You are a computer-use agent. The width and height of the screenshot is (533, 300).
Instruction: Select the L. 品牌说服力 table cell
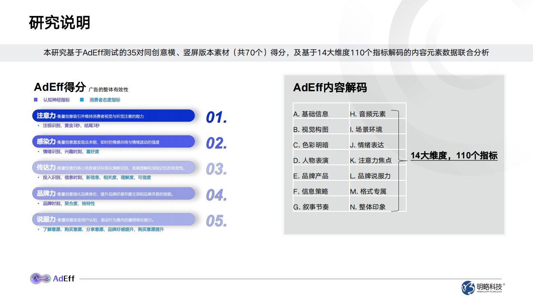tap(378, 173)
